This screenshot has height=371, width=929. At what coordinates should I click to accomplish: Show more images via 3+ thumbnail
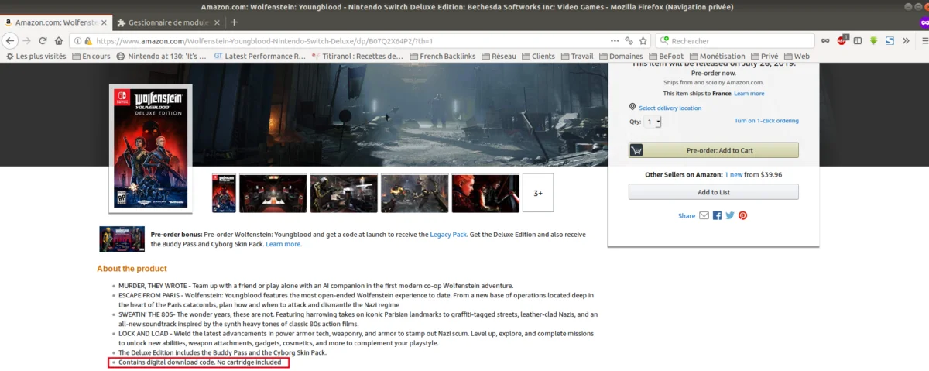pos(537,193)
